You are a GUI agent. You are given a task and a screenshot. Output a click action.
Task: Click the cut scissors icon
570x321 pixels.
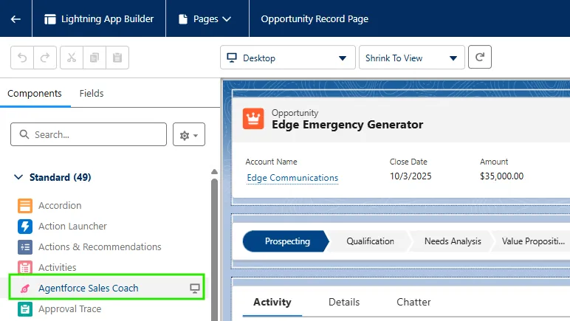pos(71,58)
